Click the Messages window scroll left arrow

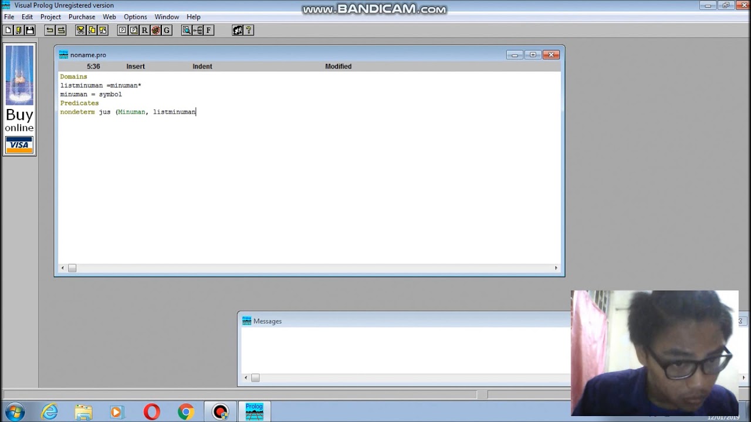click(246, 378)
